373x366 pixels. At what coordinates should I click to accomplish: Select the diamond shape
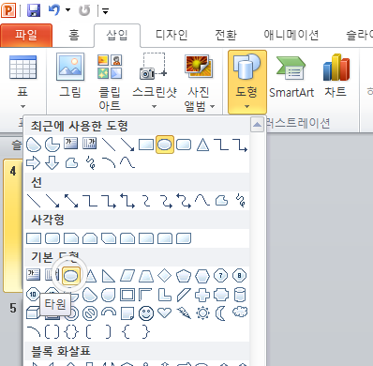[165, 276]
